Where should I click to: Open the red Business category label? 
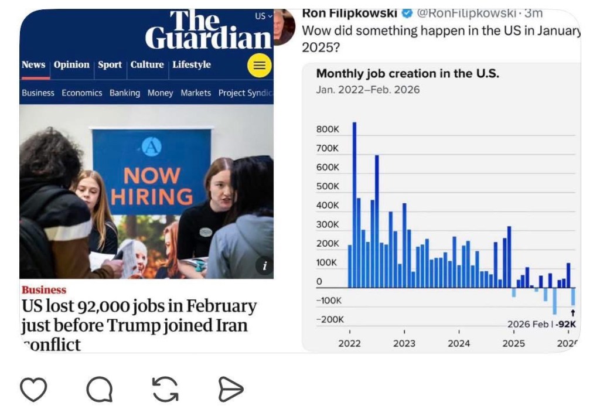(44, 289)
